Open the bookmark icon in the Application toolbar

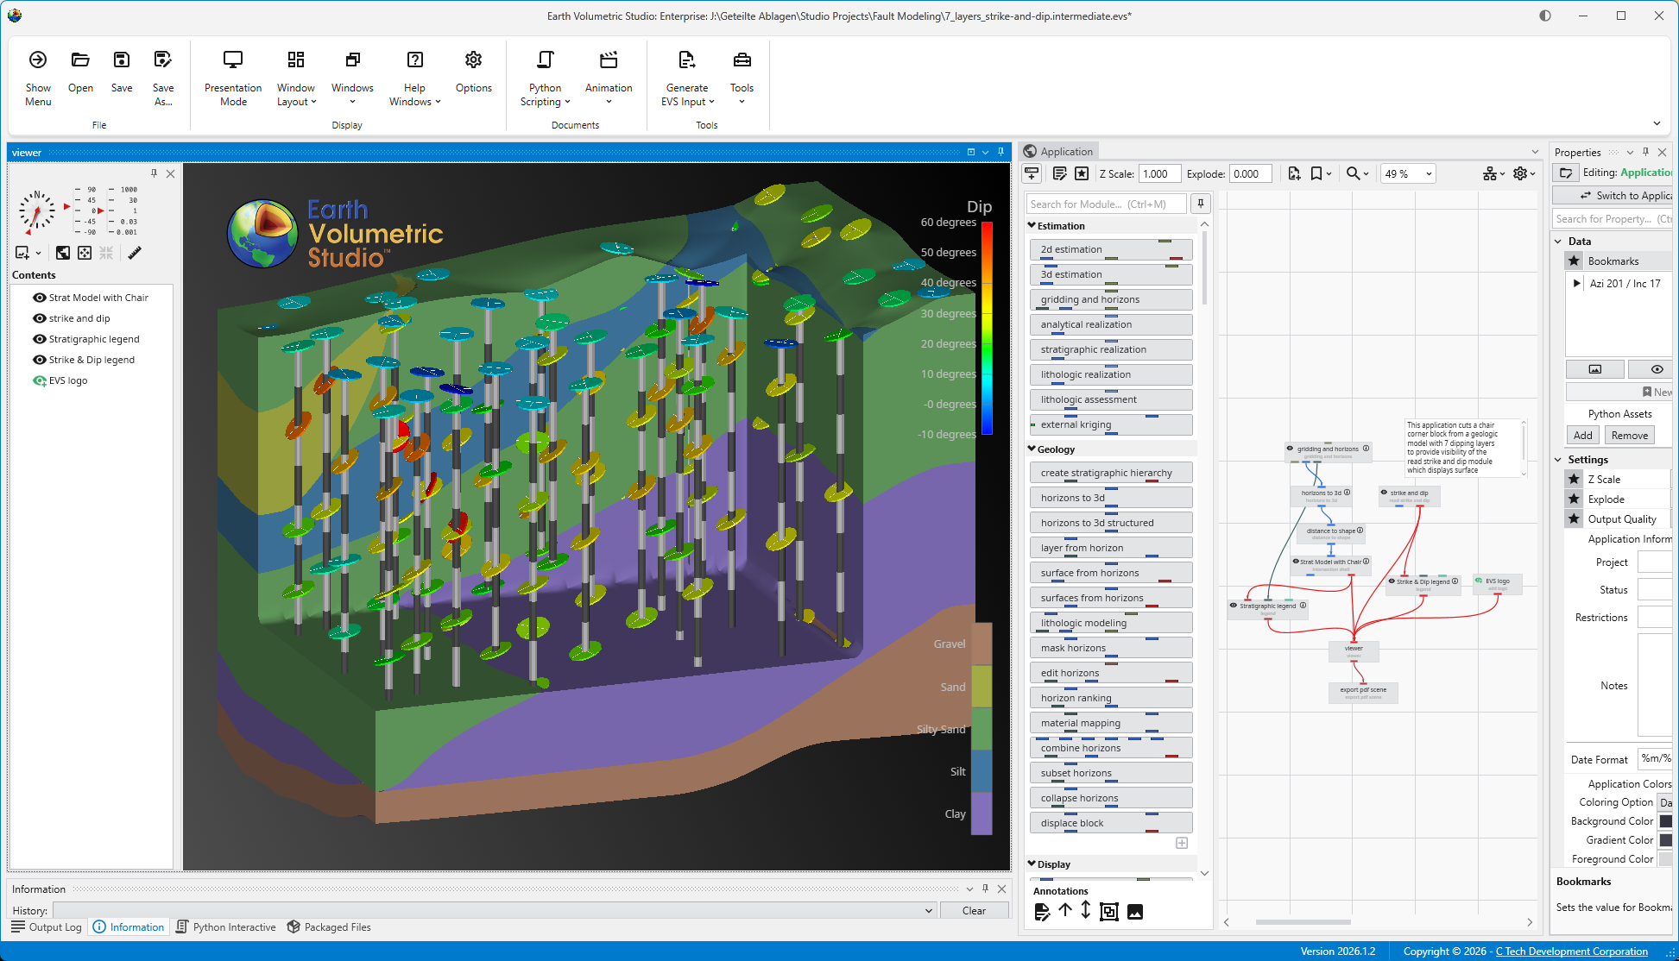(1314, 173)
